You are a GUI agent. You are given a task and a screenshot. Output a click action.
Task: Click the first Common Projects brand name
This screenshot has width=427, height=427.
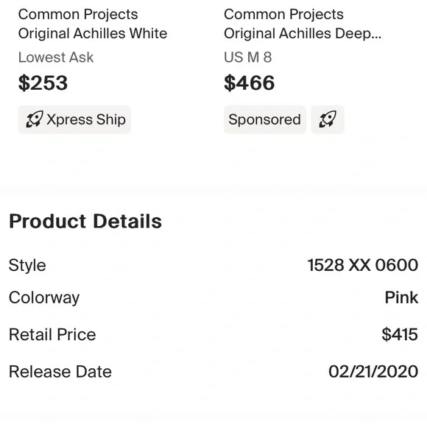(78, 14)
